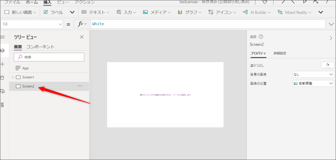Image resolution: width=336 pixels, height=160 pixels.
Task: Open the ファイル menu
Action: 12,2
